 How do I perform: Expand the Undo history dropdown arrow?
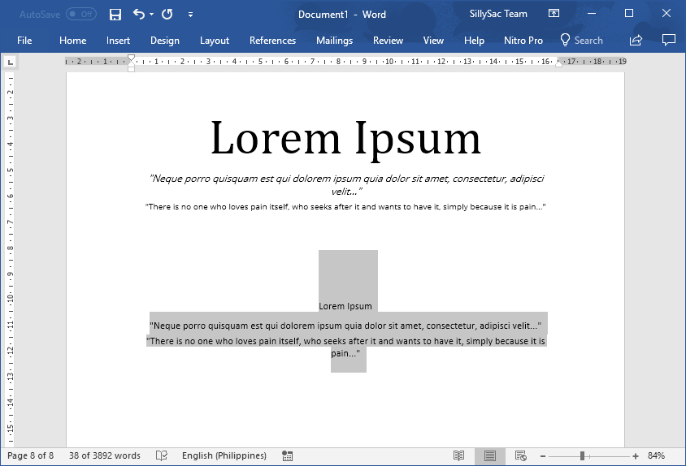pyautogui.click(x=151, y=14)
